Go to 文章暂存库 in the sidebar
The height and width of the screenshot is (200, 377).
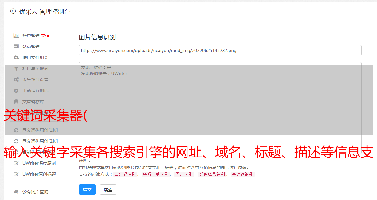click(33, 102)
